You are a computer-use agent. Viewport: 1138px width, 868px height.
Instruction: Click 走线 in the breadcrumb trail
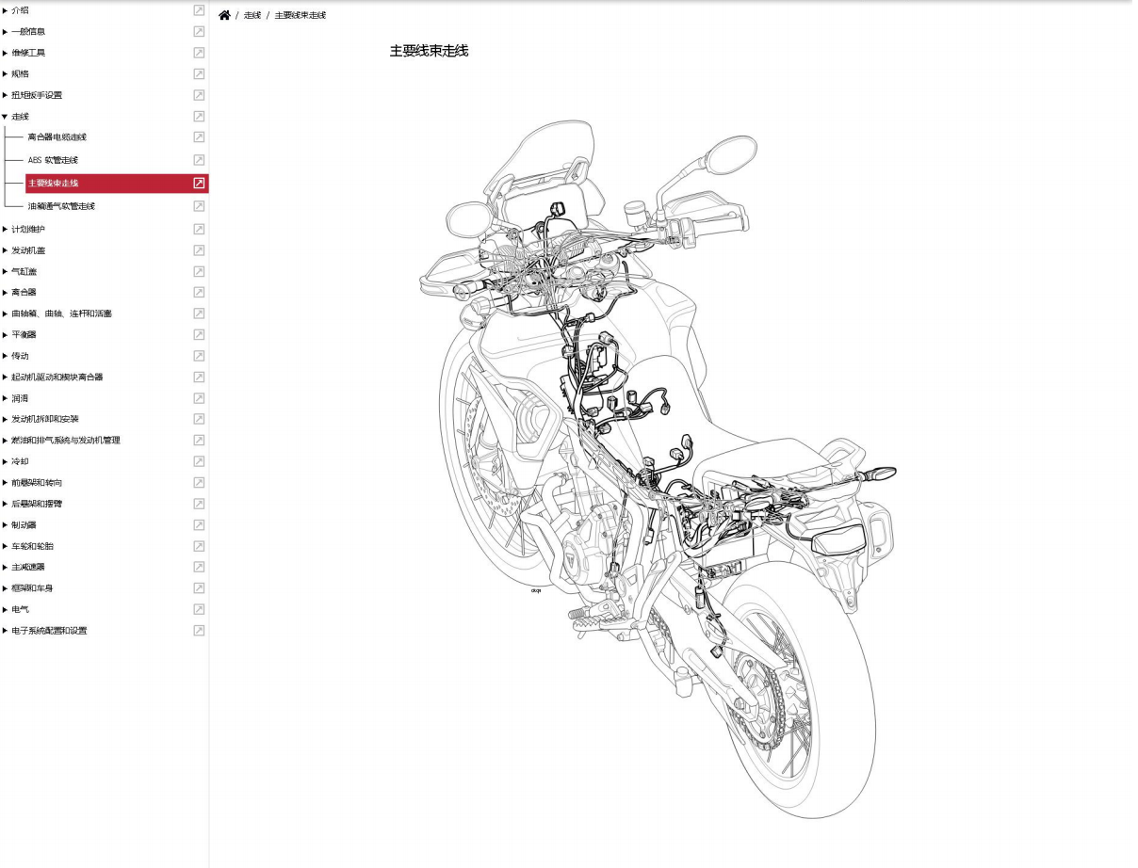[252, 14]
